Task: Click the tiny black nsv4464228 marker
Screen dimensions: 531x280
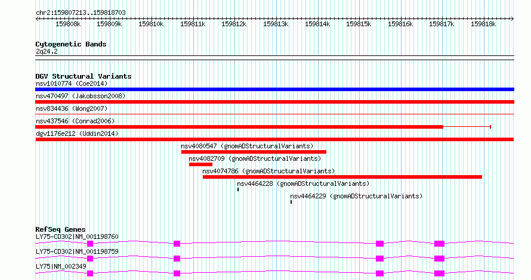Action: [x=238, y=189]
